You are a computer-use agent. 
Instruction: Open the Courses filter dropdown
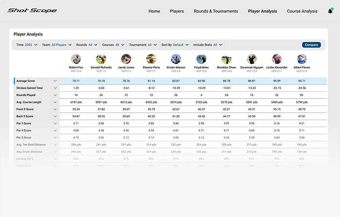pos(113,45)
